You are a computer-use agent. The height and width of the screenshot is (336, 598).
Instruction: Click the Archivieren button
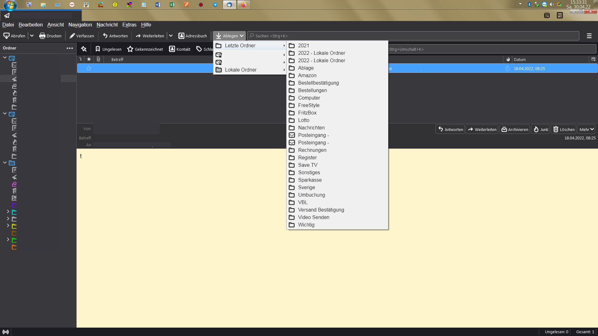pyautogui.click(x=515, y=129)
